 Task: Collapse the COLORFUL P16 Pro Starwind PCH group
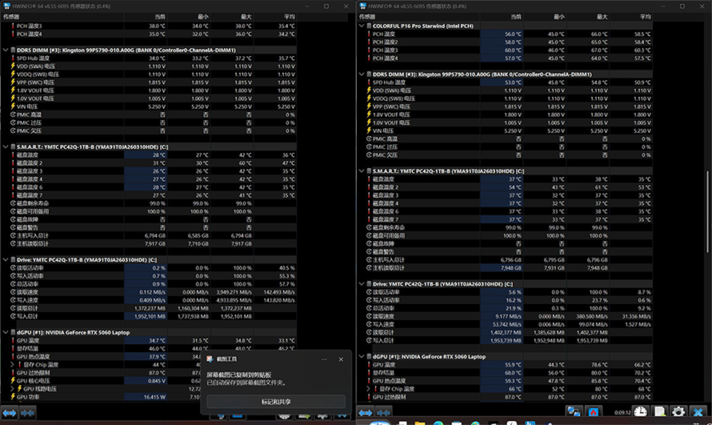click(x=362, y=26)
